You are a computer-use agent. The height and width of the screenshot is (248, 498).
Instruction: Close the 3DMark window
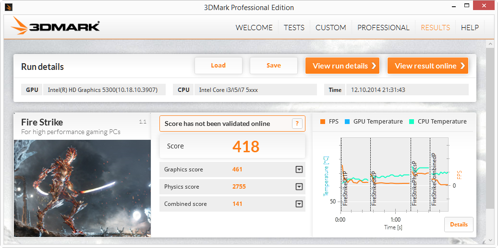[484, 5]
